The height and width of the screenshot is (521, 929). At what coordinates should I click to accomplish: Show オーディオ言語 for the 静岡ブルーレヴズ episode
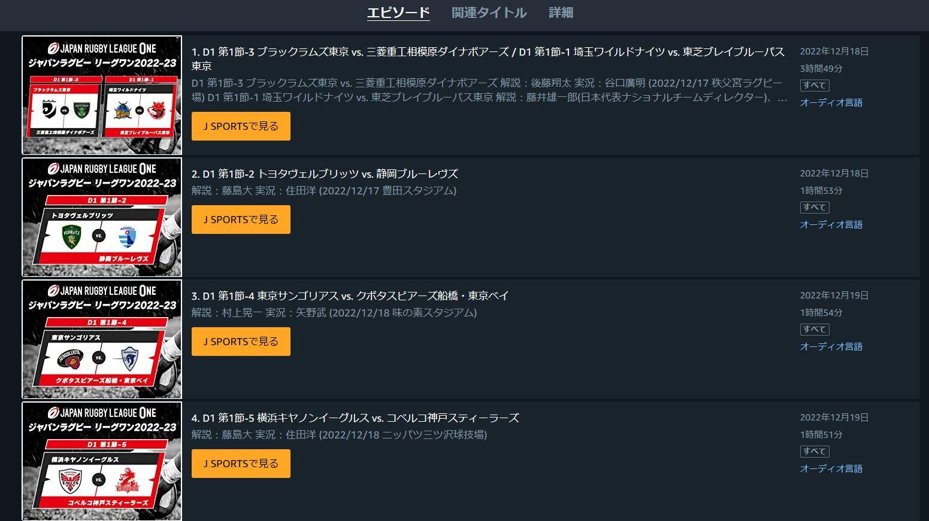tap(831, 224)
